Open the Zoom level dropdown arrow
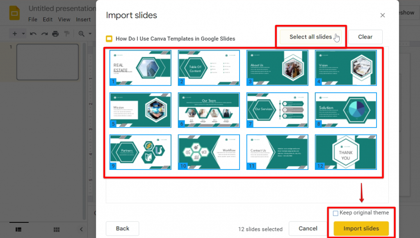The image size is (420, 238). pos(90,34)
